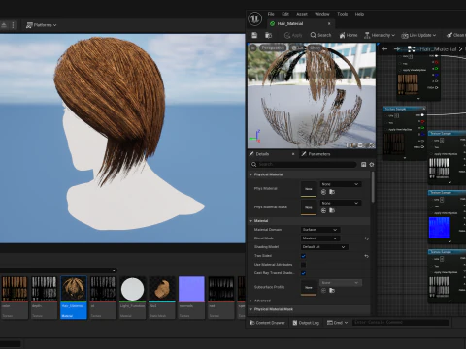Screen dimensions: 466x349
Task: Click the Phys Material thumbnail slot
Action: point(309,189)
